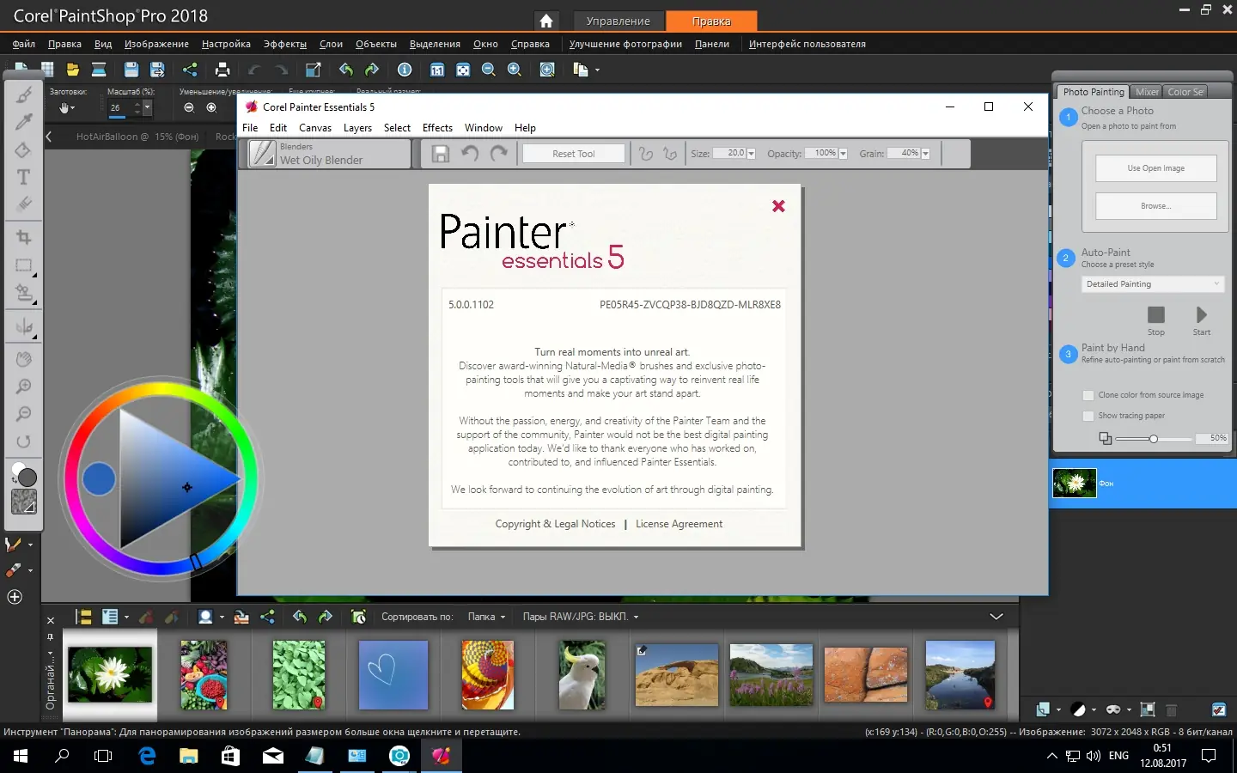
Task: Click the rotate right icon in top toolbar
Action: click(x=372, y=70)
